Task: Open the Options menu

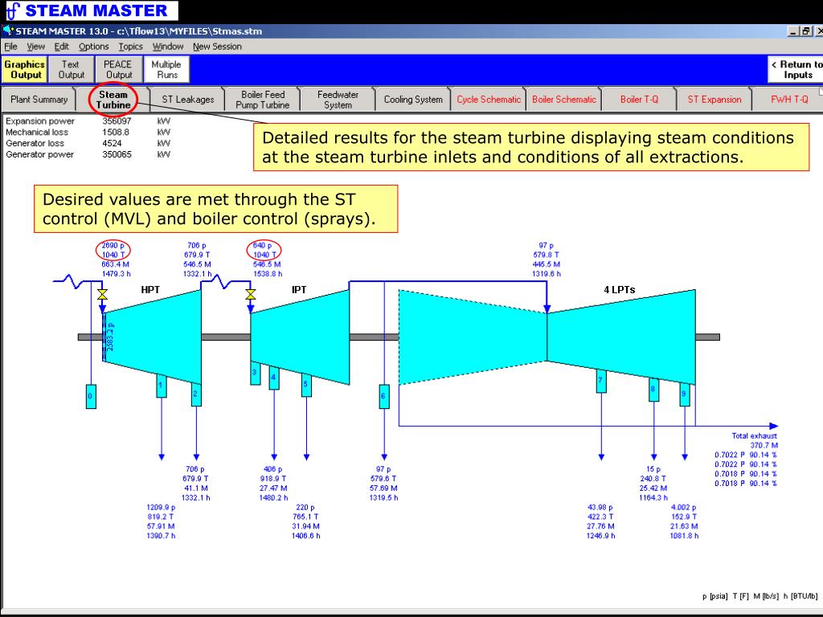Action: click(93, 46)
